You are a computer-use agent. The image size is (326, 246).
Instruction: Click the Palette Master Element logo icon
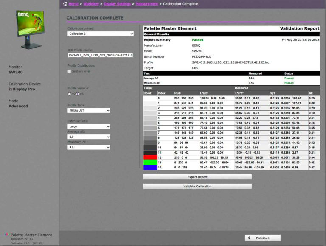[7, 235]
